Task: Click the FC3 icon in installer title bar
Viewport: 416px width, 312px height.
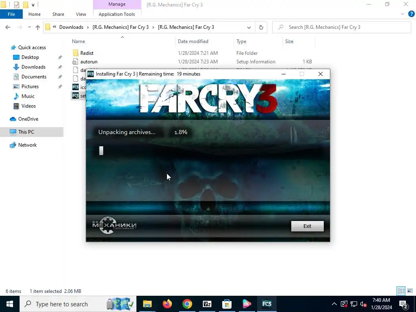Action: click(x=91, y=74)
